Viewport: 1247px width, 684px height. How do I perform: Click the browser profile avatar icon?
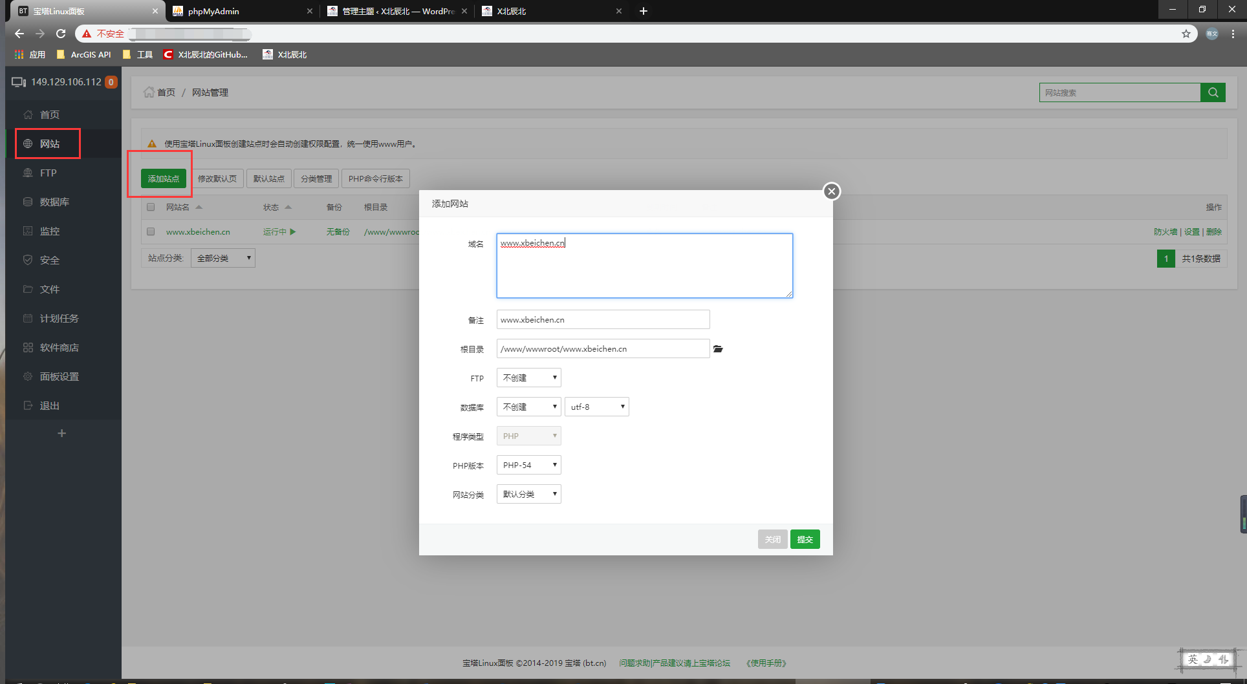coord(1212,34)
